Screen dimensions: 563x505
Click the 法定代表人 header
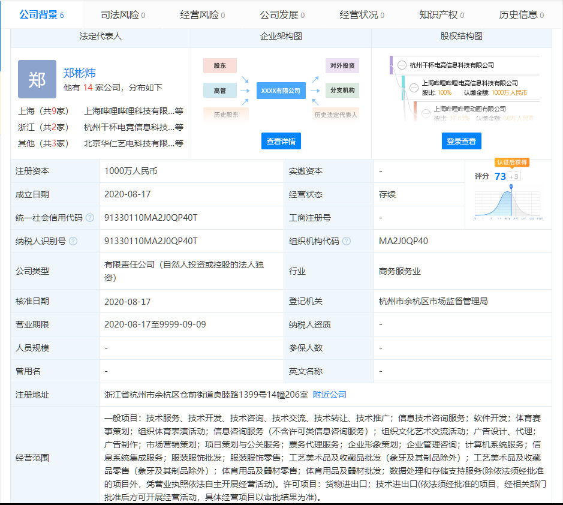coord(101,36)
